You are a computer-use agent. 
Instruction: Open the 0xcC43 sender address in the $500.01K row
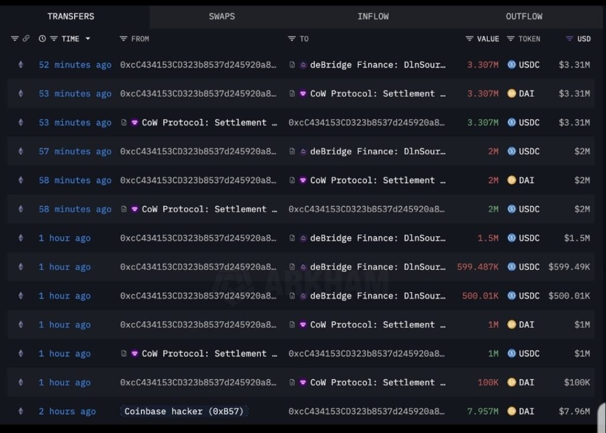(x=198, y=296)
